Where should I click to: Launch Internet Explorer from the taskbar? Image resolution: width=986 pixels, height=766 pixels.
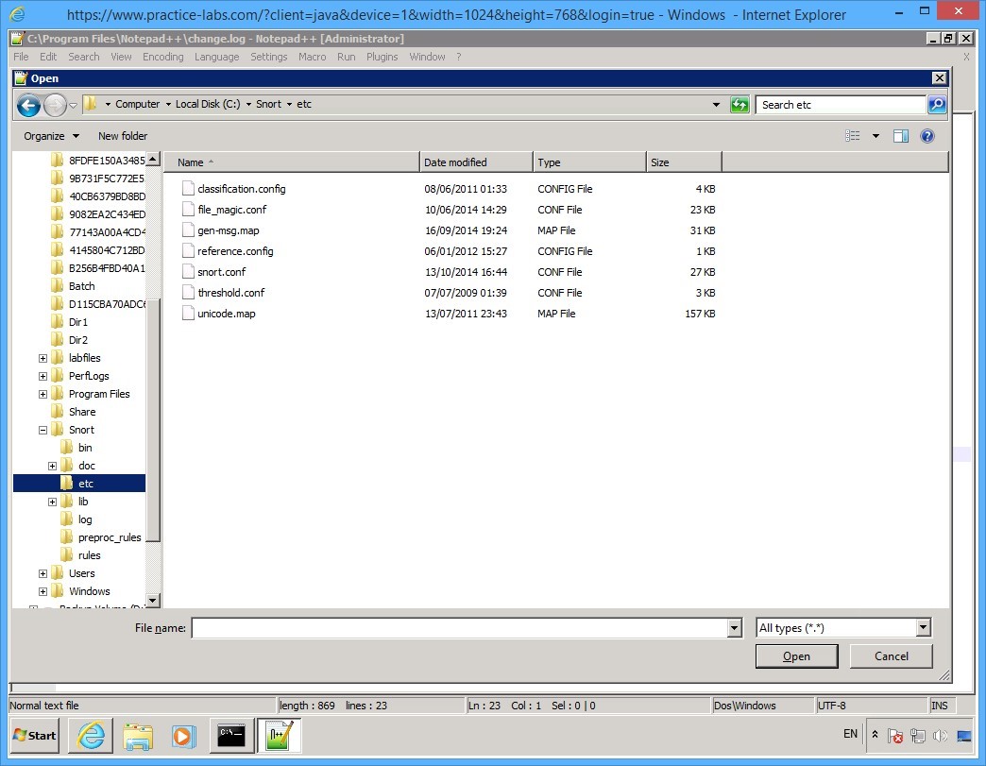point(90,736)
